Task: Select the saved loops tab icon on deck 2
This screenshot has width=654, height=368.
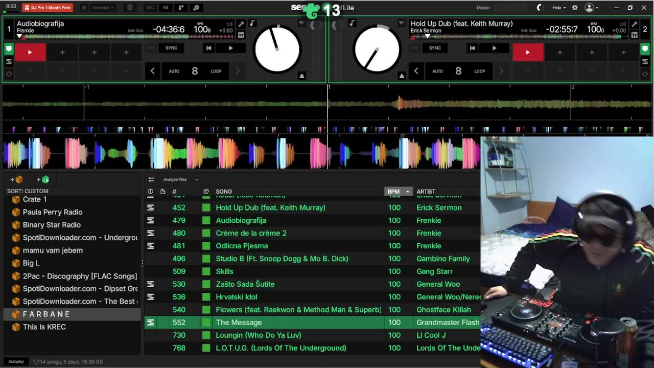Action: coord(645,61)
